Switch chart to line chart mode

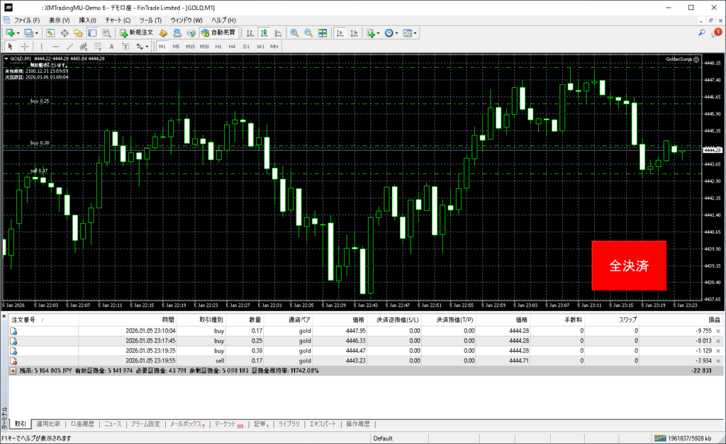(x=277, y=33)
